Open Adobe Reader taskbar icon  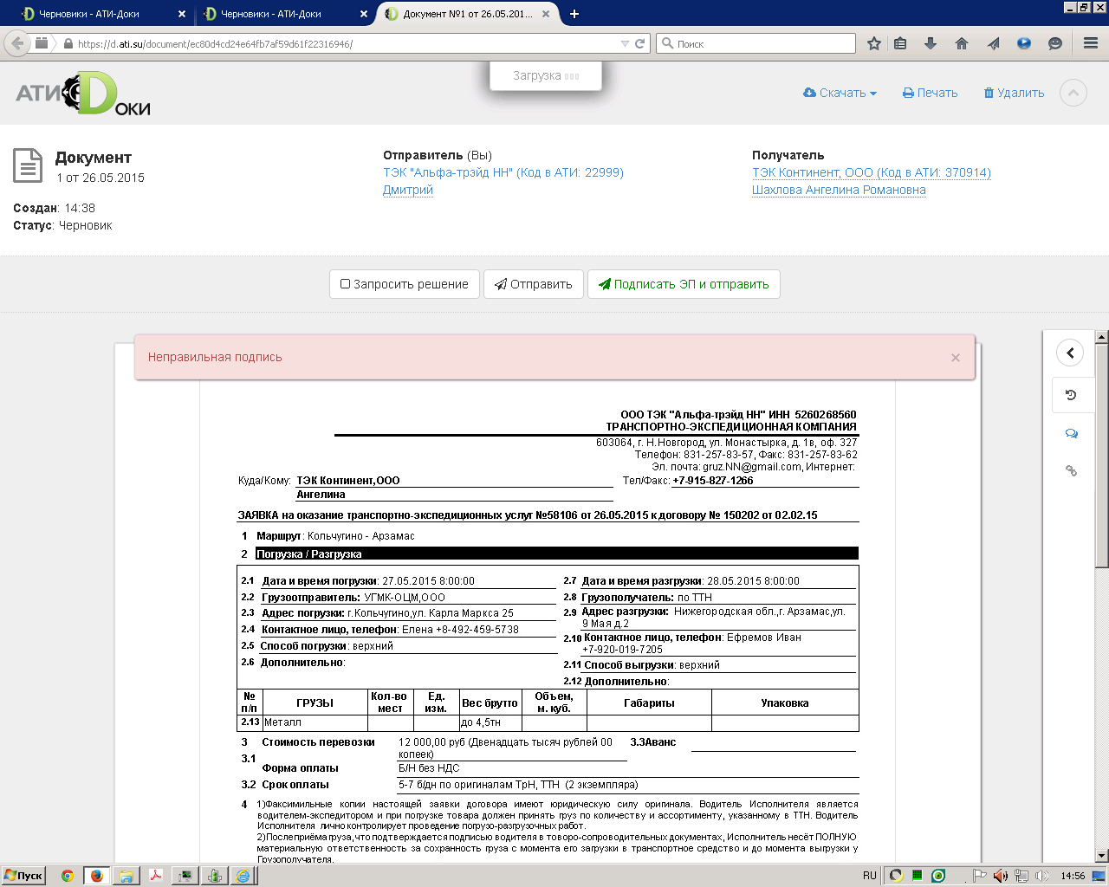click(155, 876)
